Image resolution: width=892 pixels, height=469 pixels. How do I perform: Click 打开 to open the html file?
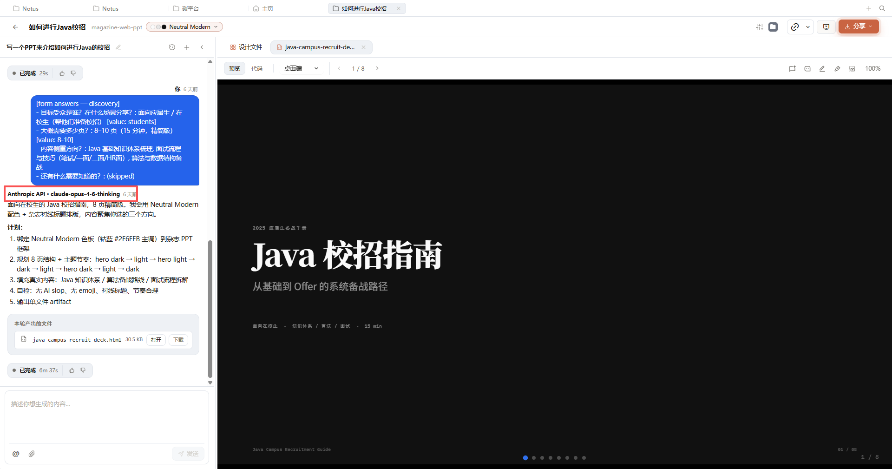[x=156, y=340]
